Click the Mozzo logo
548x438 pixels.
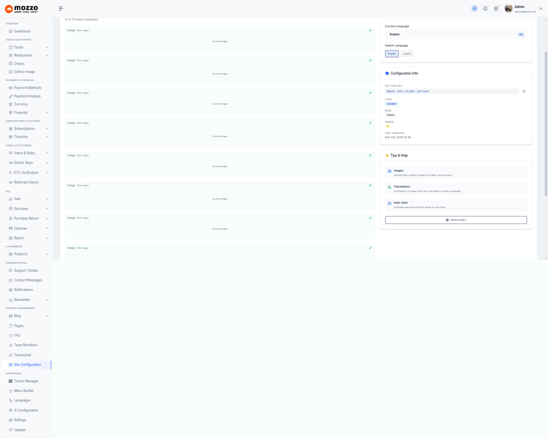[22, 9]
